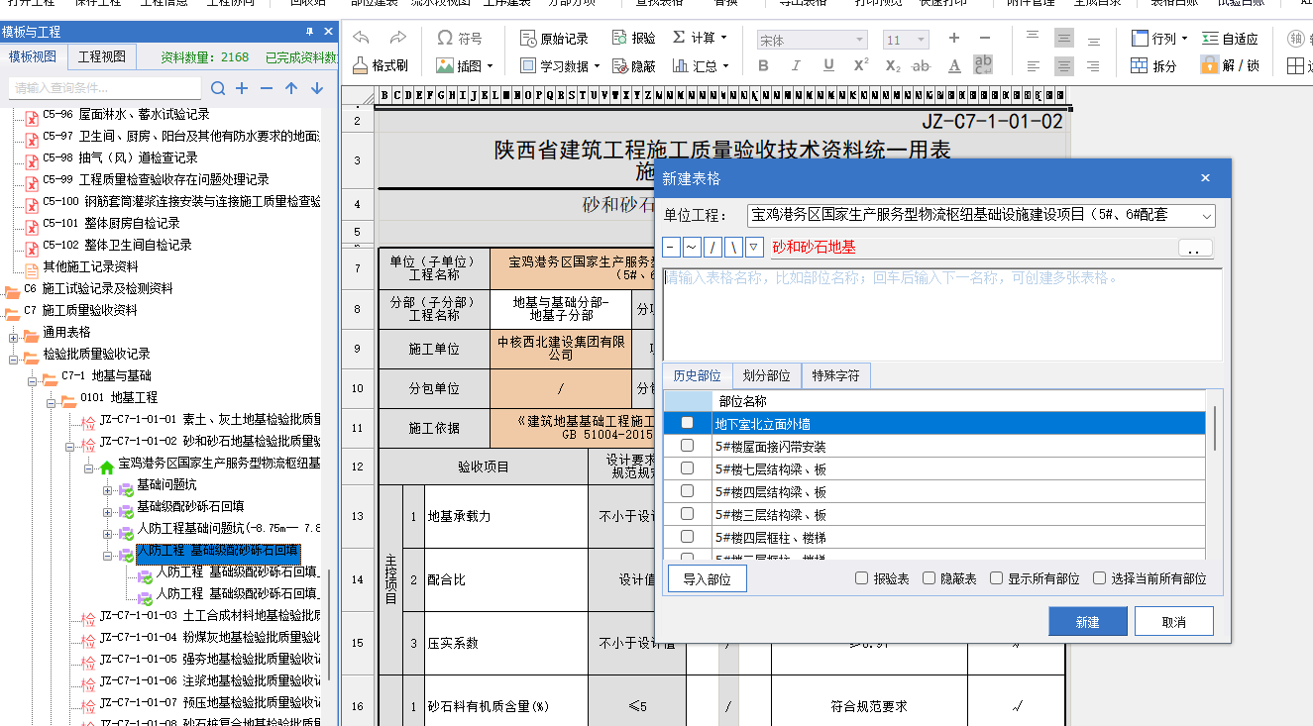Open the font name dropdown 宋体
The height and width of the screenshot is (726, 1313).
(x=859, y=40)
